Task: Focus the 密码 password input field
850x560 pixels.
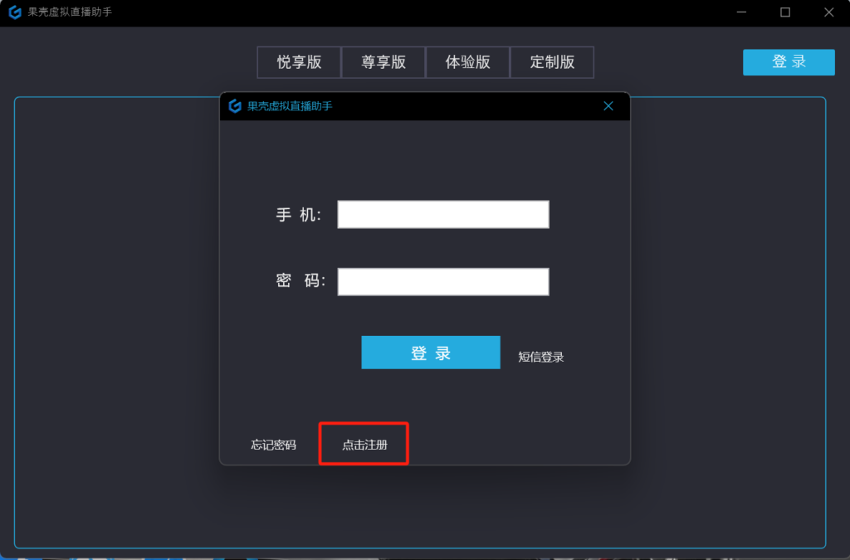Action: click(443, 281)
